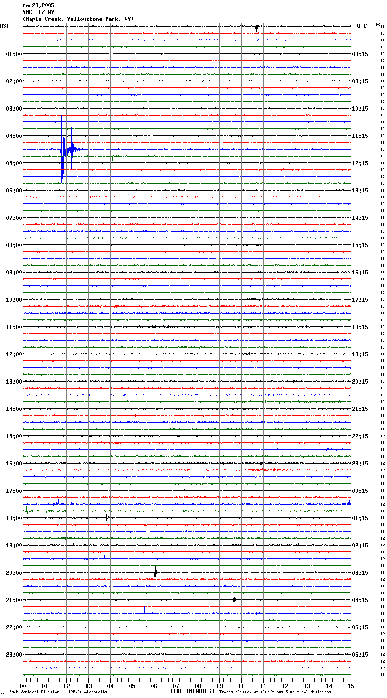Select the 03:00 MST row label

pyautogui.click(x=14, y=109)
